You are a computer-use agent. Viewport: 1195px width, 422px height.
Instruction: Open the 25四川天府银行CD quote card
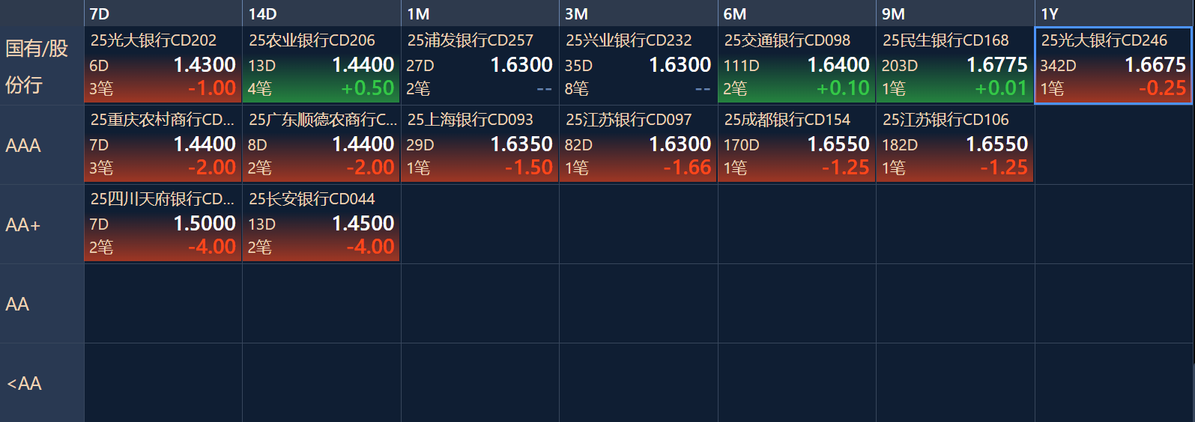tap(163, 224)
